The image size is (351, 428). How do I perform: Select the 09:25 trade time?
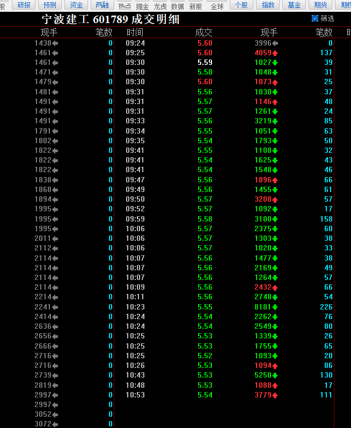135,53
